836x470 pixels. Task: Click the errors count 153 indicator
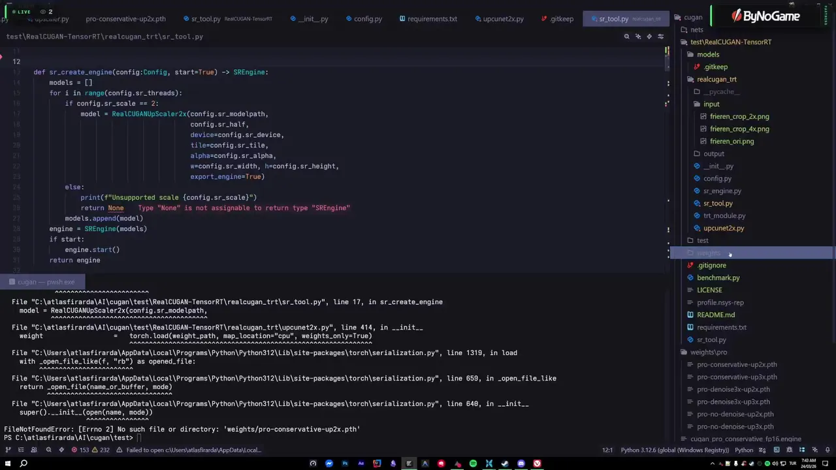coord(80,450)
